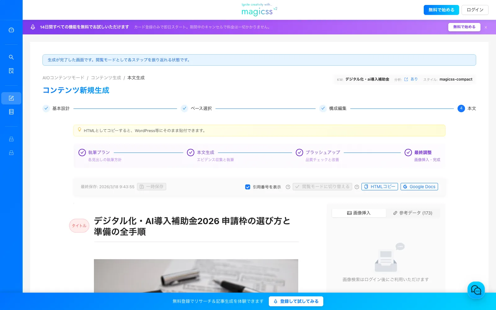Click the 本文生成 breadcrumb text
Viewport: 496px width, 310px height.
(x=136, y=78)
